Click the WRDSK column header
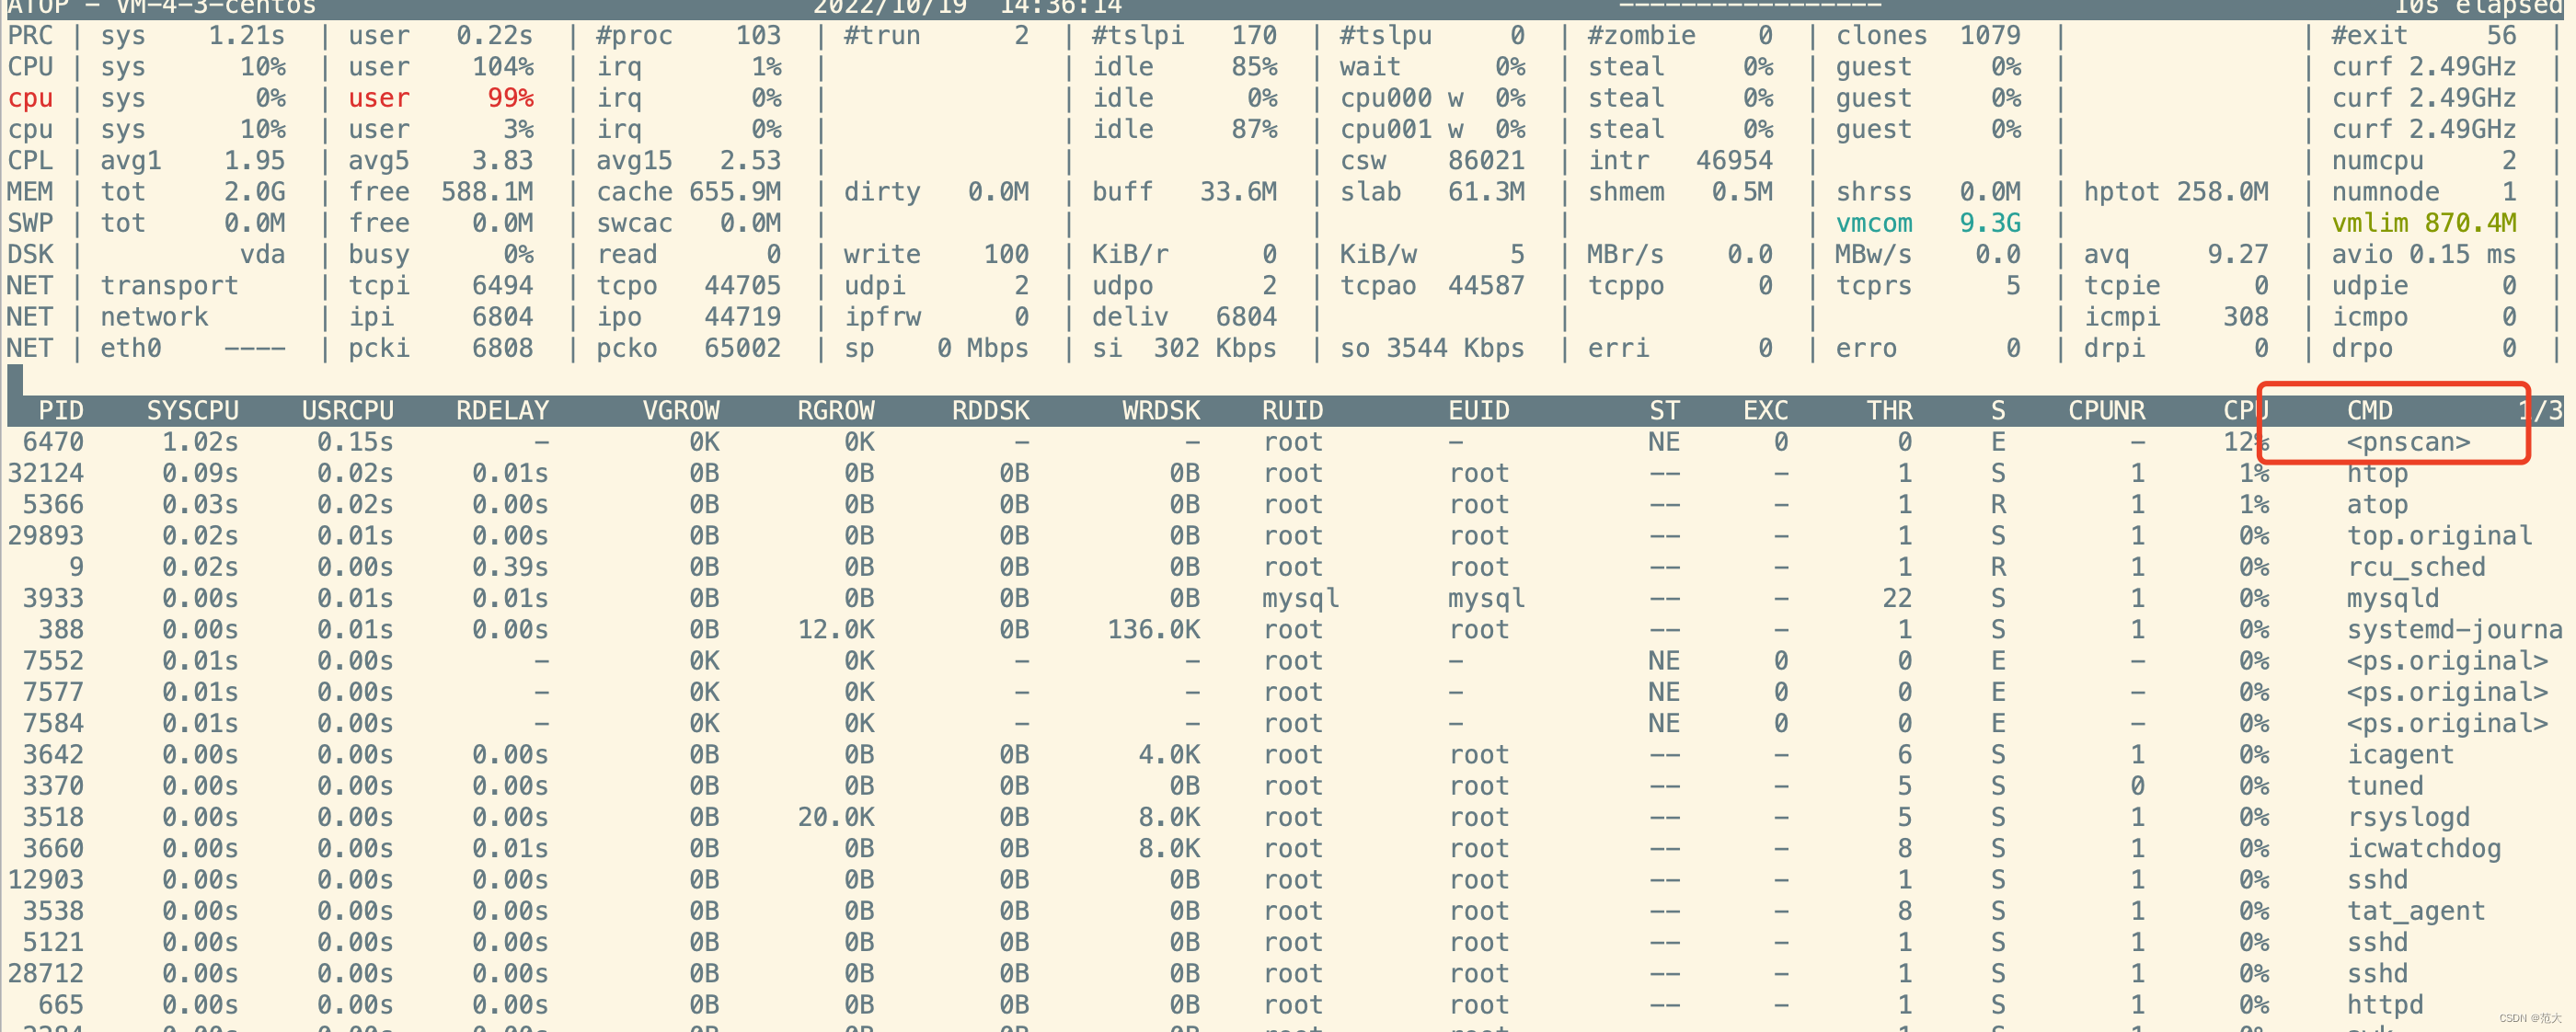 click(x=1161, y=411)
